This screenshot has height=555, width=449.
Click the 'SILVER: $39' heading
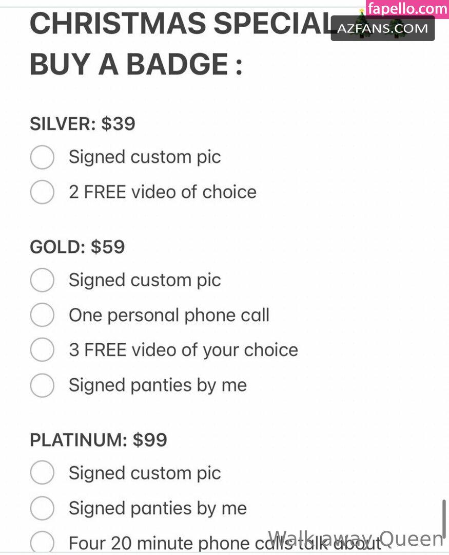[x=83, y=124]
